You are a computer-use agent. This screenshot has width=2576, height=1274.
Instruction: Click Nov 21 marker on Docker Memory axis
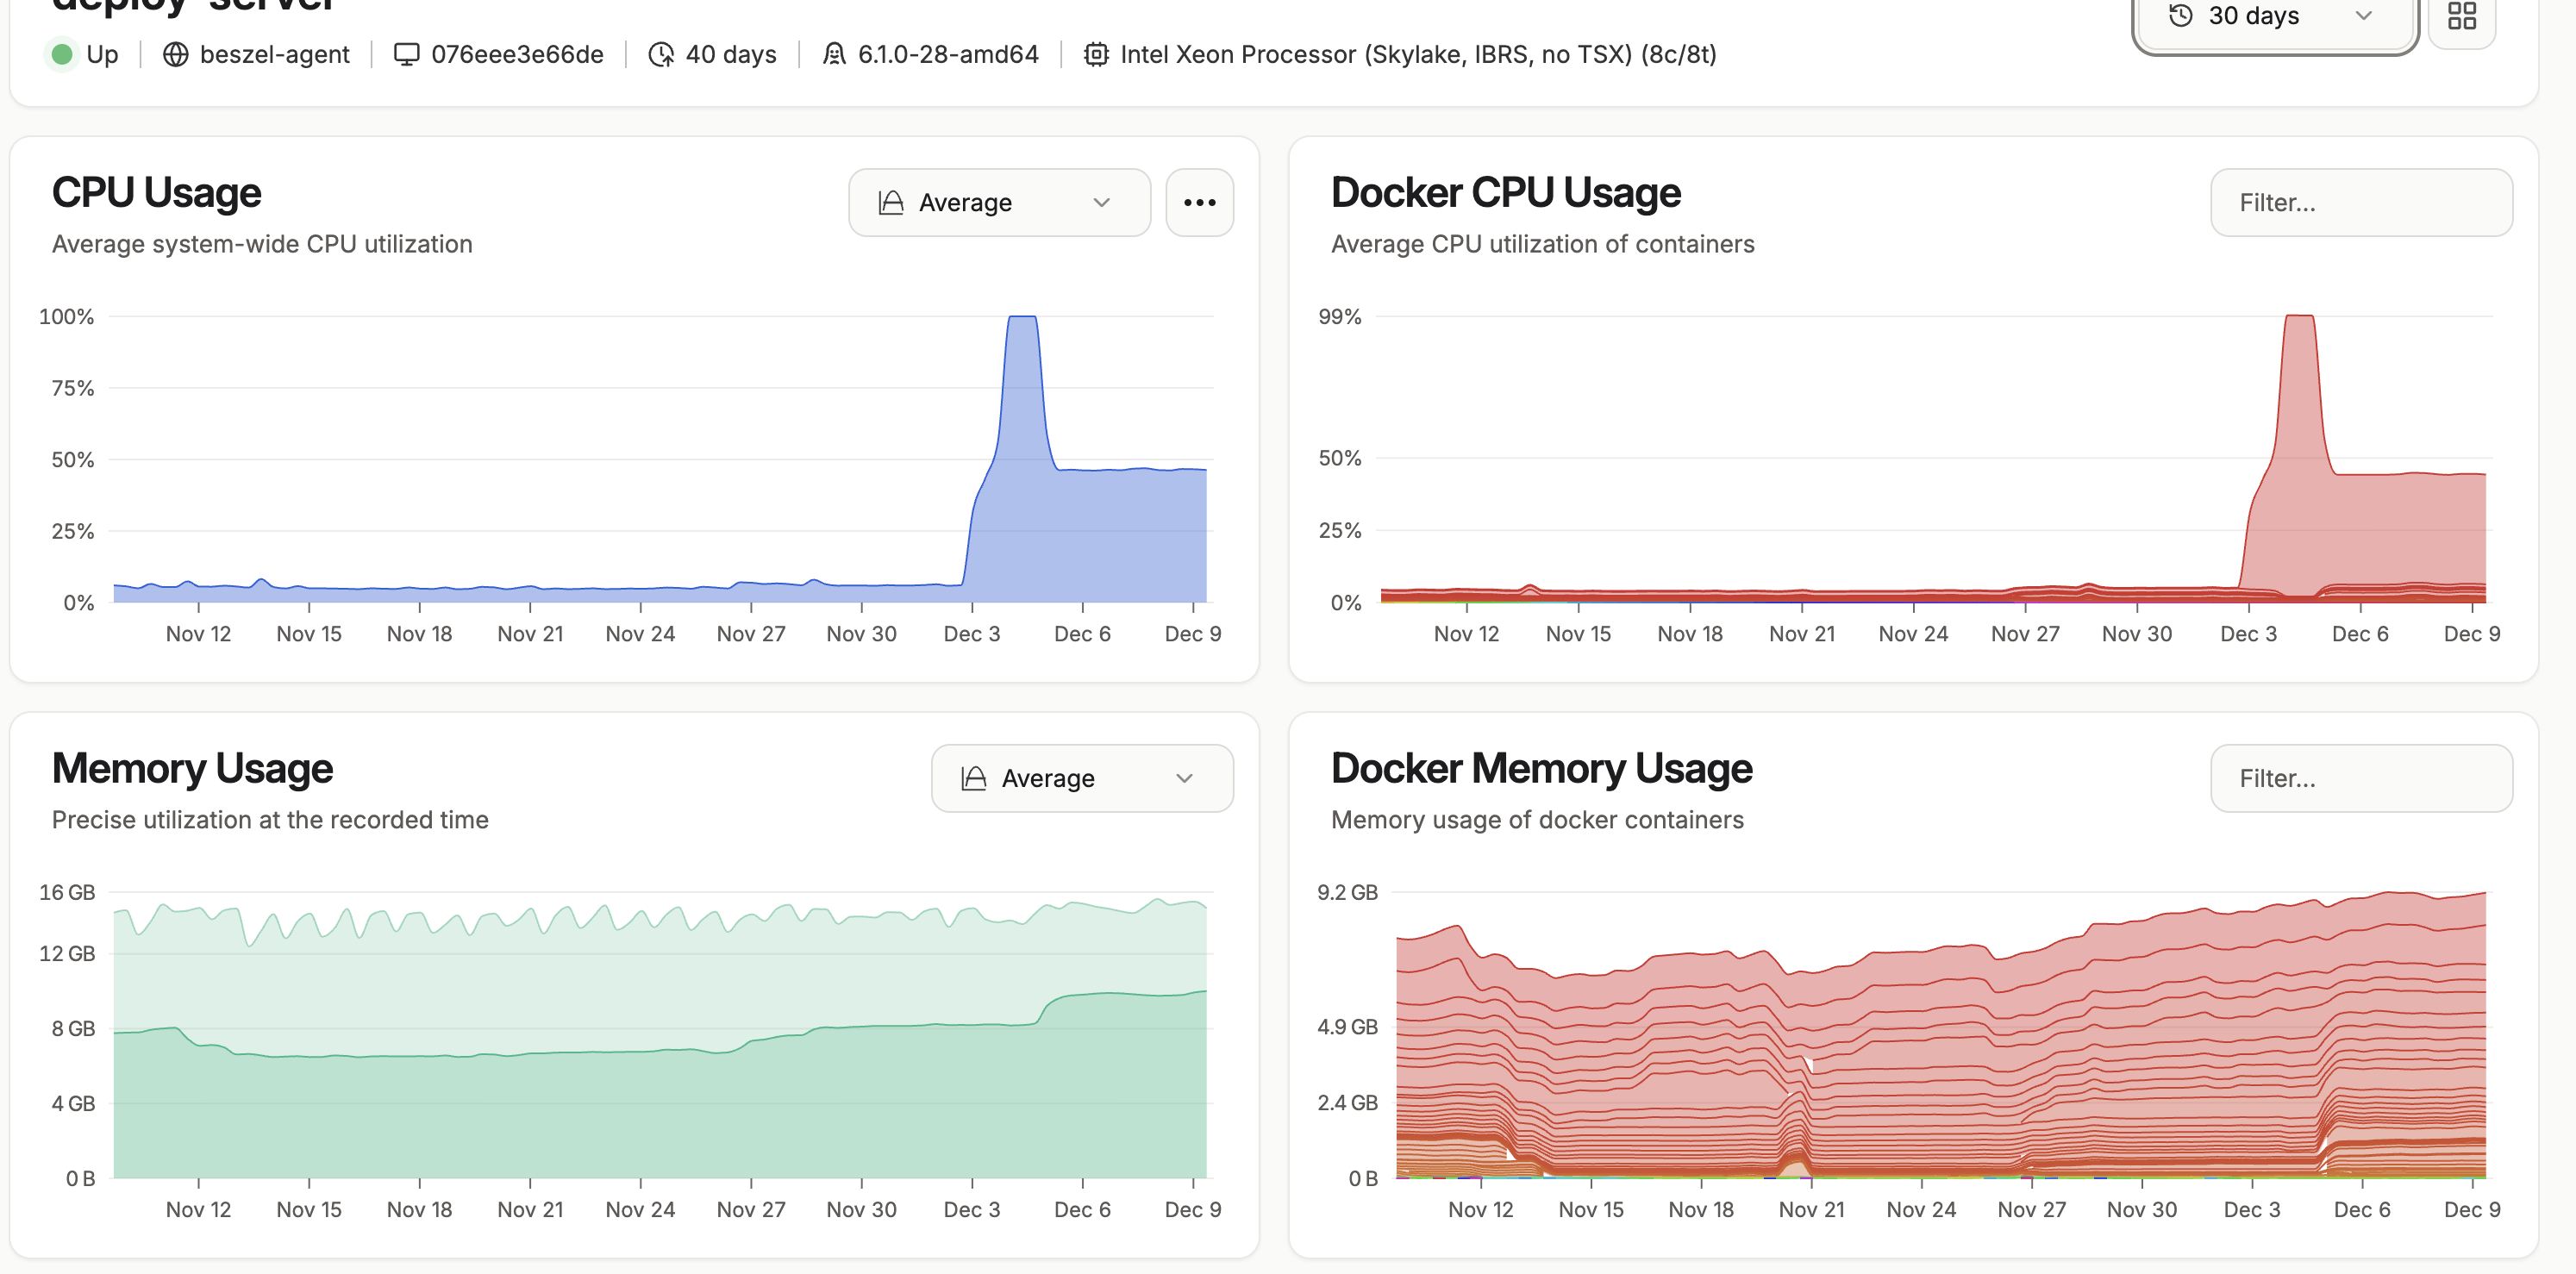point(1811,1209)
